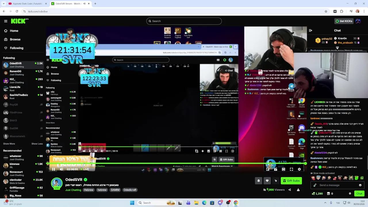
Task: Show hidden system tray icons
Action: 325,203
